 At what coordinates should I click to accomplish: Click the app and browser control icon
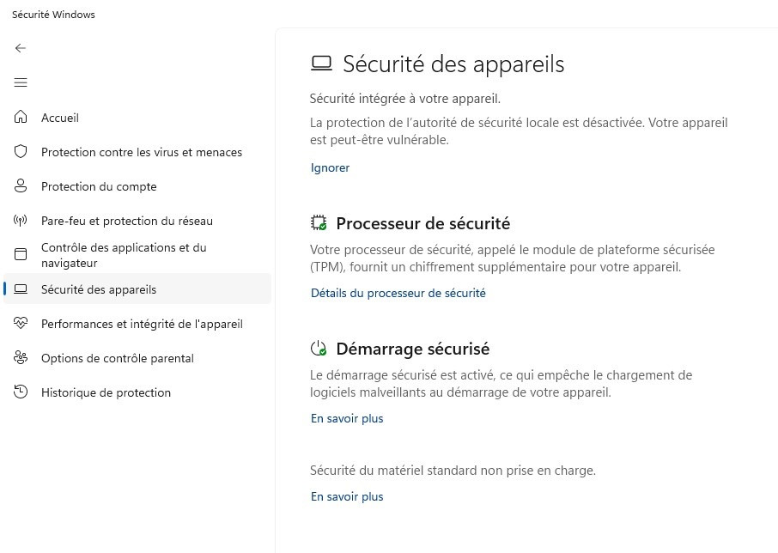tap(21, 255)
